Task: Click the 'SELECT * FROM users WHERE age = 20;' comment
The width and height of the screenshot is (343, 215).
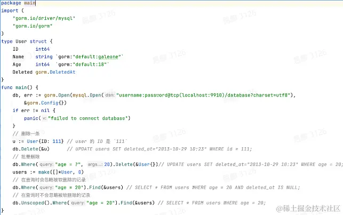Action: click(x=212, y=203)
